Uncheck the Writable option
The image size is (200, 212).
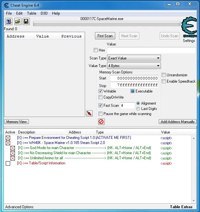[x=100, y=91]
